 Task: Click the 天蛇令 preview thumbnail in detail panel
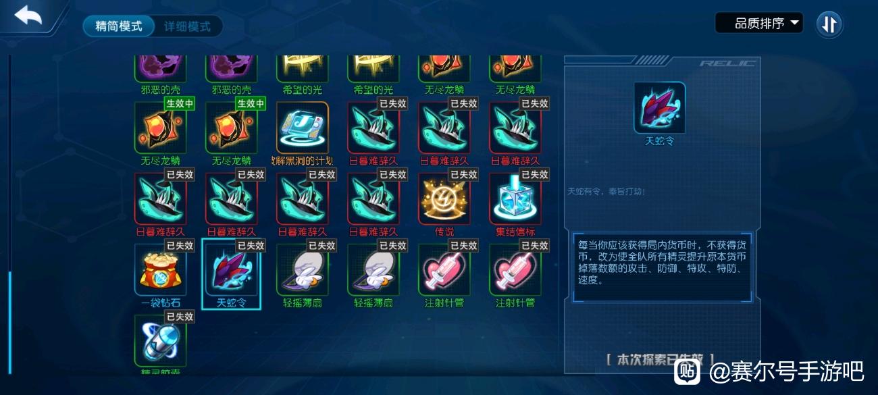pos(660,107)
